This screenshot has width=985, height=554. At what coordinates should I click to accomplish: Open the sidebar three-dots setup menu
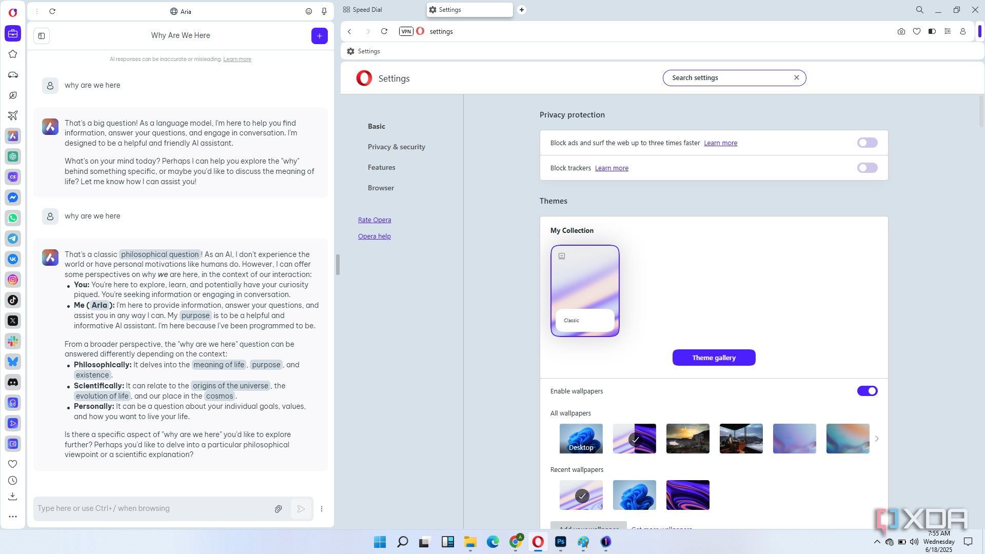[13, 517]
